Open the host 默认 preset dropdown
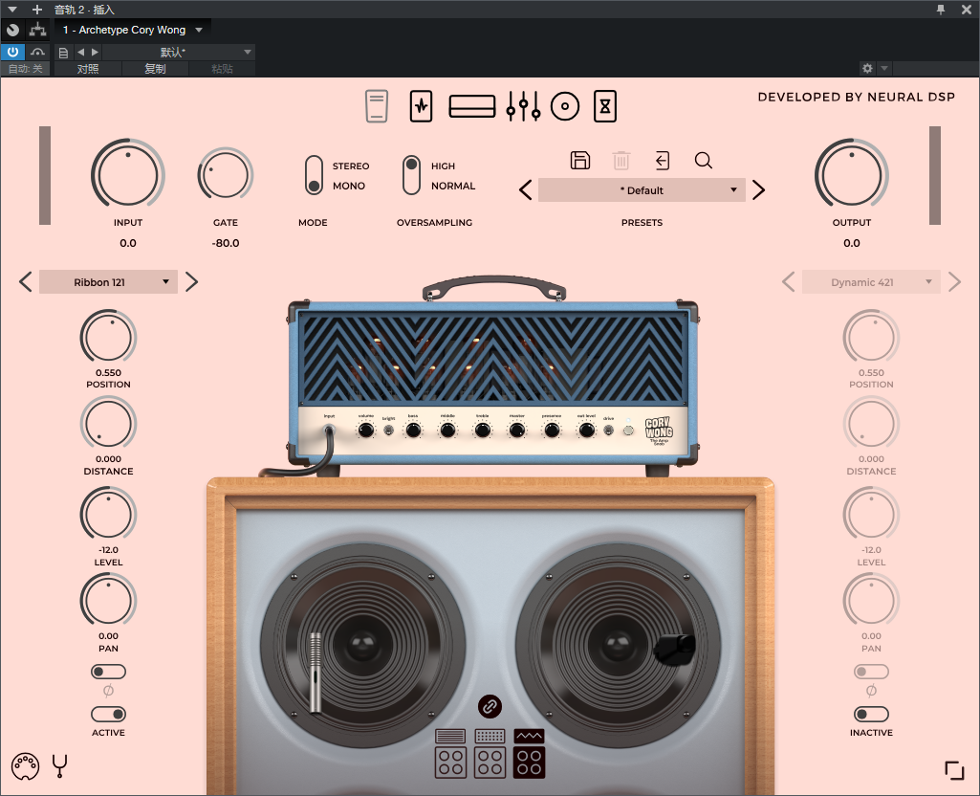 coord(178,53)
